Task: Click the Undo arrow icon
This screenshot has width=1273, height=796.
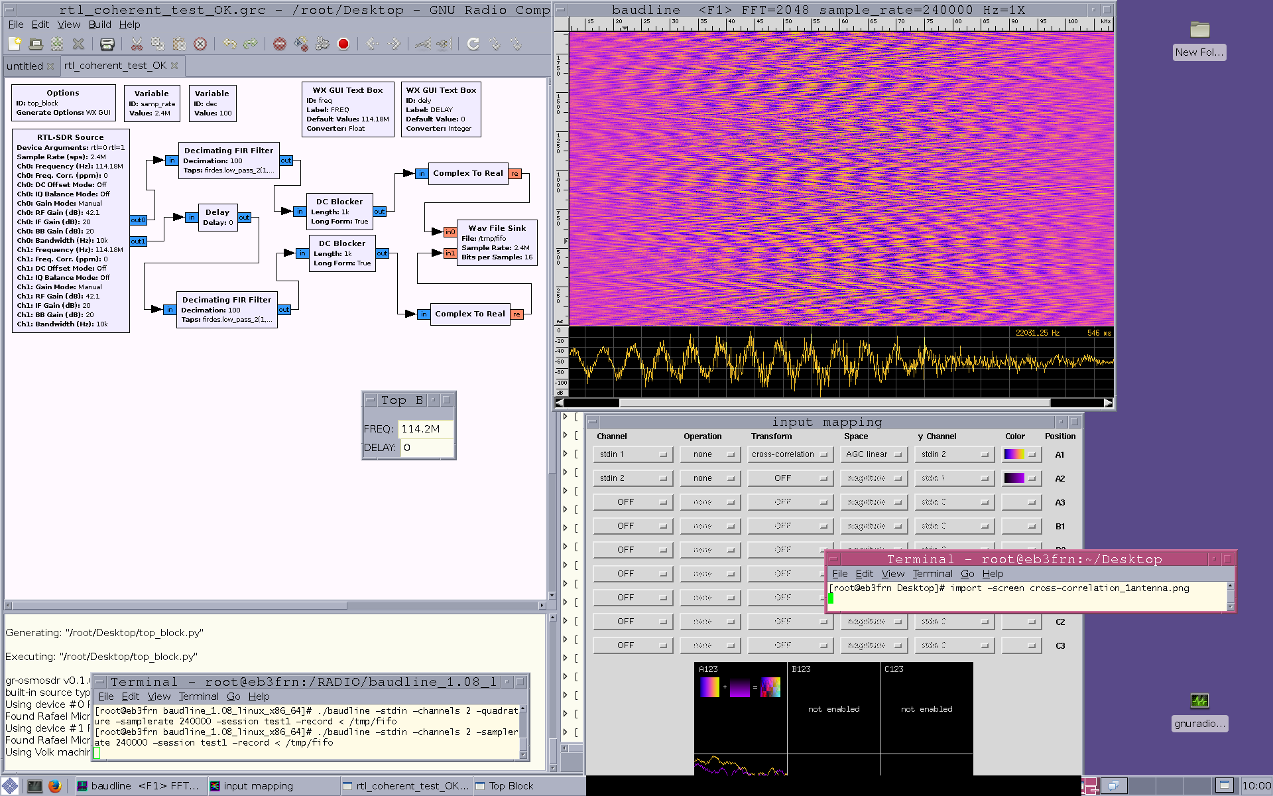Action: pos(230,44)
